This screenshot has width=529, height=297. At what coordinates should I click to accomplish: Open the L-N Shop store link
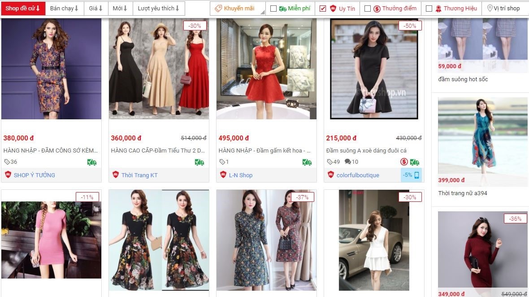click(x=241, y=175)
